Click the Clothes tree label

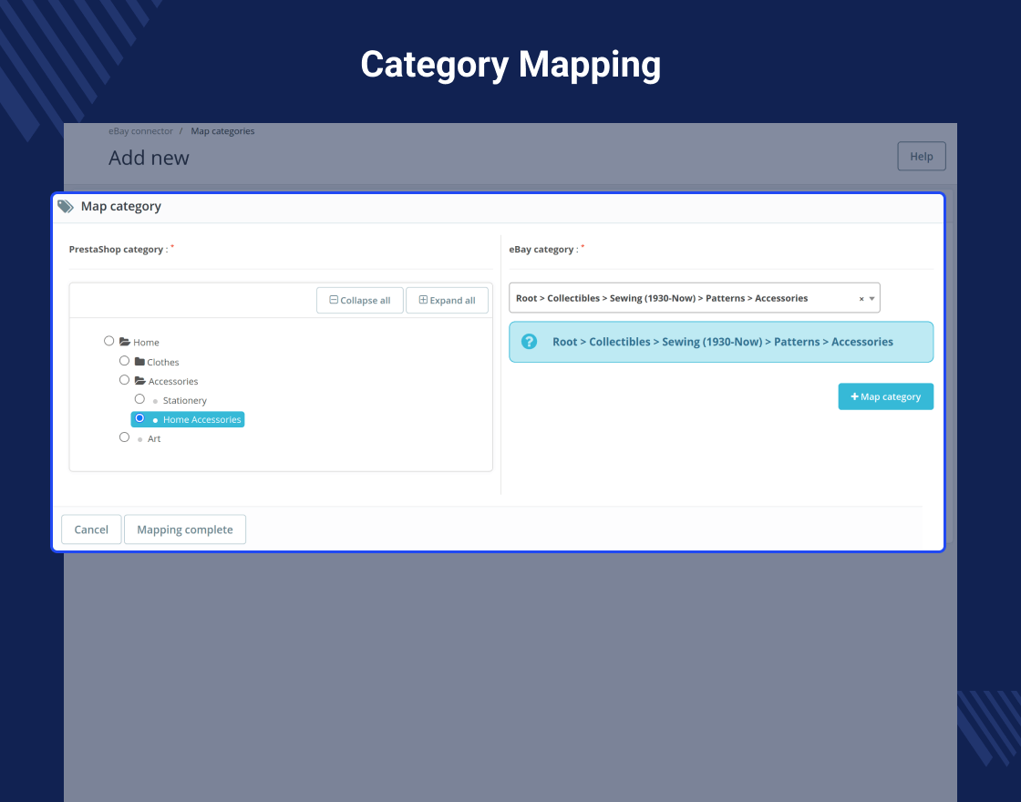(163, 362)
